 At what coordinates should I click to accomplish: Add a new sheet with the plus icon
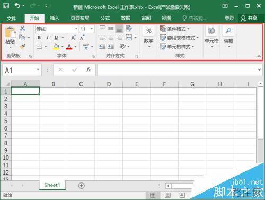(x=82, y=186)
